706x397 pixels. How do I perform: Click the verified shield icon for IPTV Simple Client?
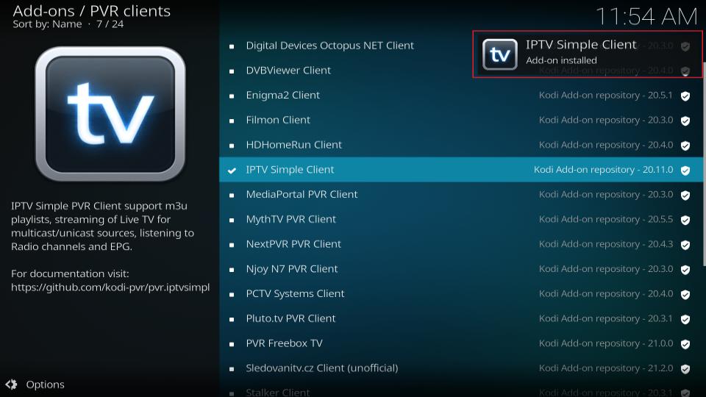point(685,170)
